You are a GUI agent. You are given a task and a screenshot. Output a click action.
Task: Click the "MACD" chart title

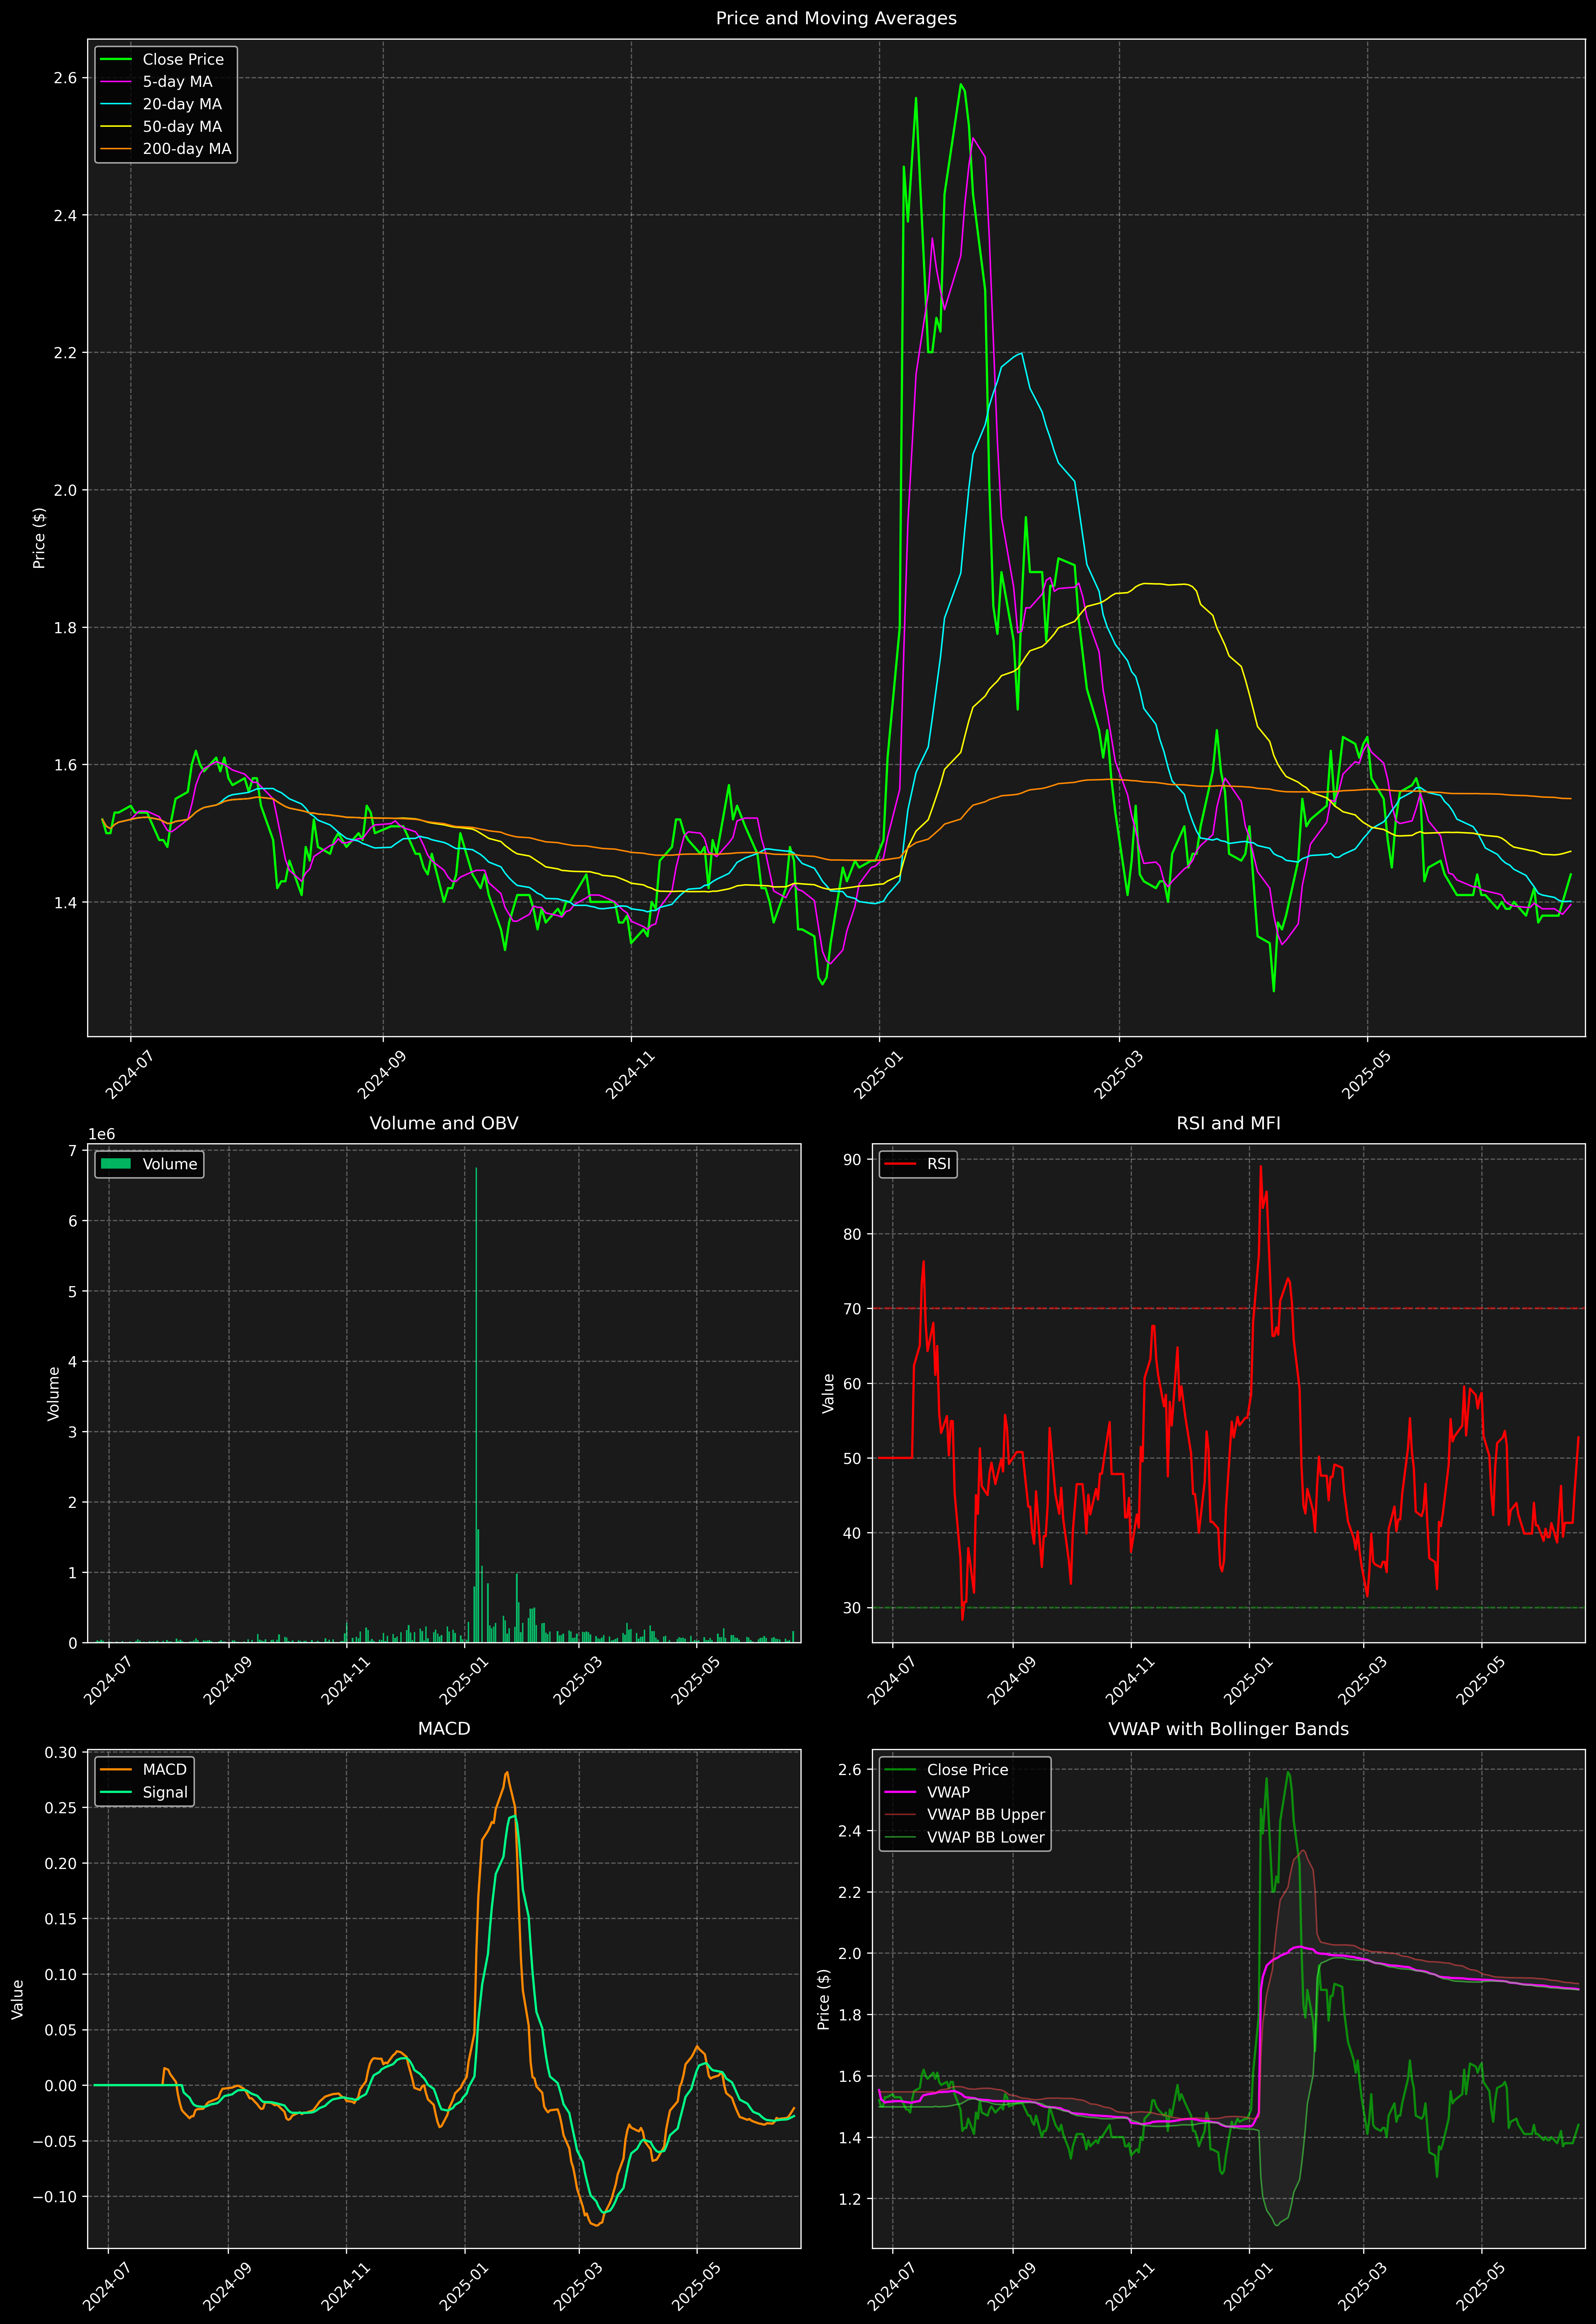click(x=444, y=1729)
